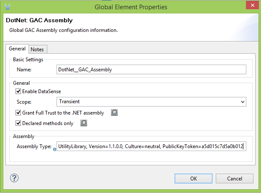Screen dimensions: 261x193
Task: Disable the Declared methods only checkbox
Action: 18,123
